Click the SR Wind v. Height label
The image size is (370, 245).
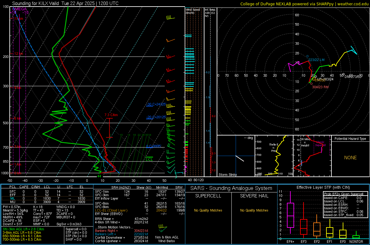click(x=305, y=142)
